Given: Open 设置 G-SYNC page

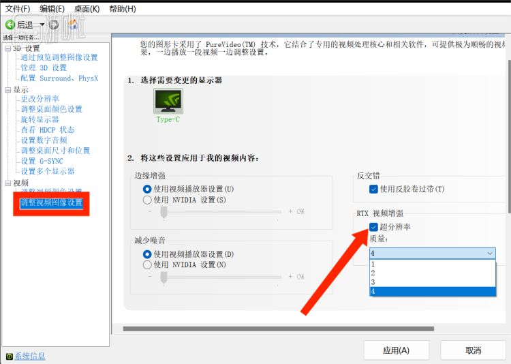Looking at the screenshot, I should tap(42, 161).
